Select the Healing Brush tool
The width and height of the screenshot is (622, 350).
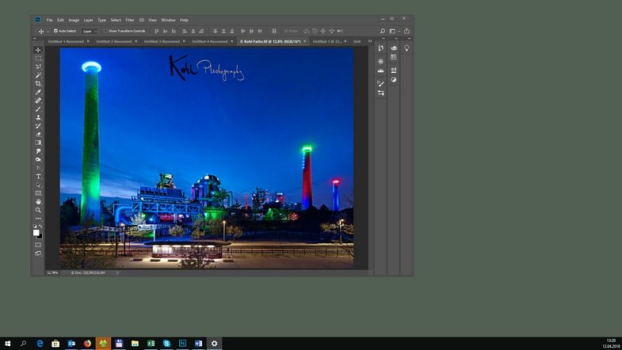click(38, 101)
